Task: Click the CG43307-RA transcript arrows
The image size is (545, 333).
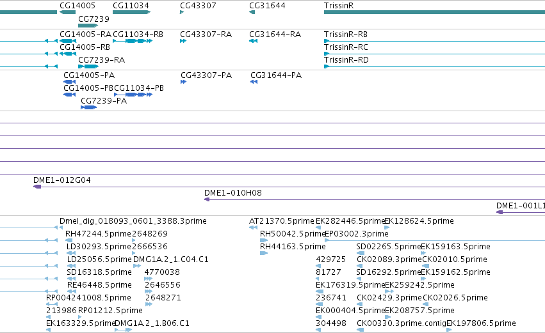Action: click(183, 41)
